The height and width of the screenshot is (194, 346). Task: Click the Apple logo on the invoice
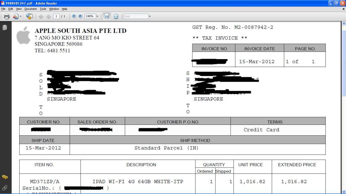[x=23, y=35]
